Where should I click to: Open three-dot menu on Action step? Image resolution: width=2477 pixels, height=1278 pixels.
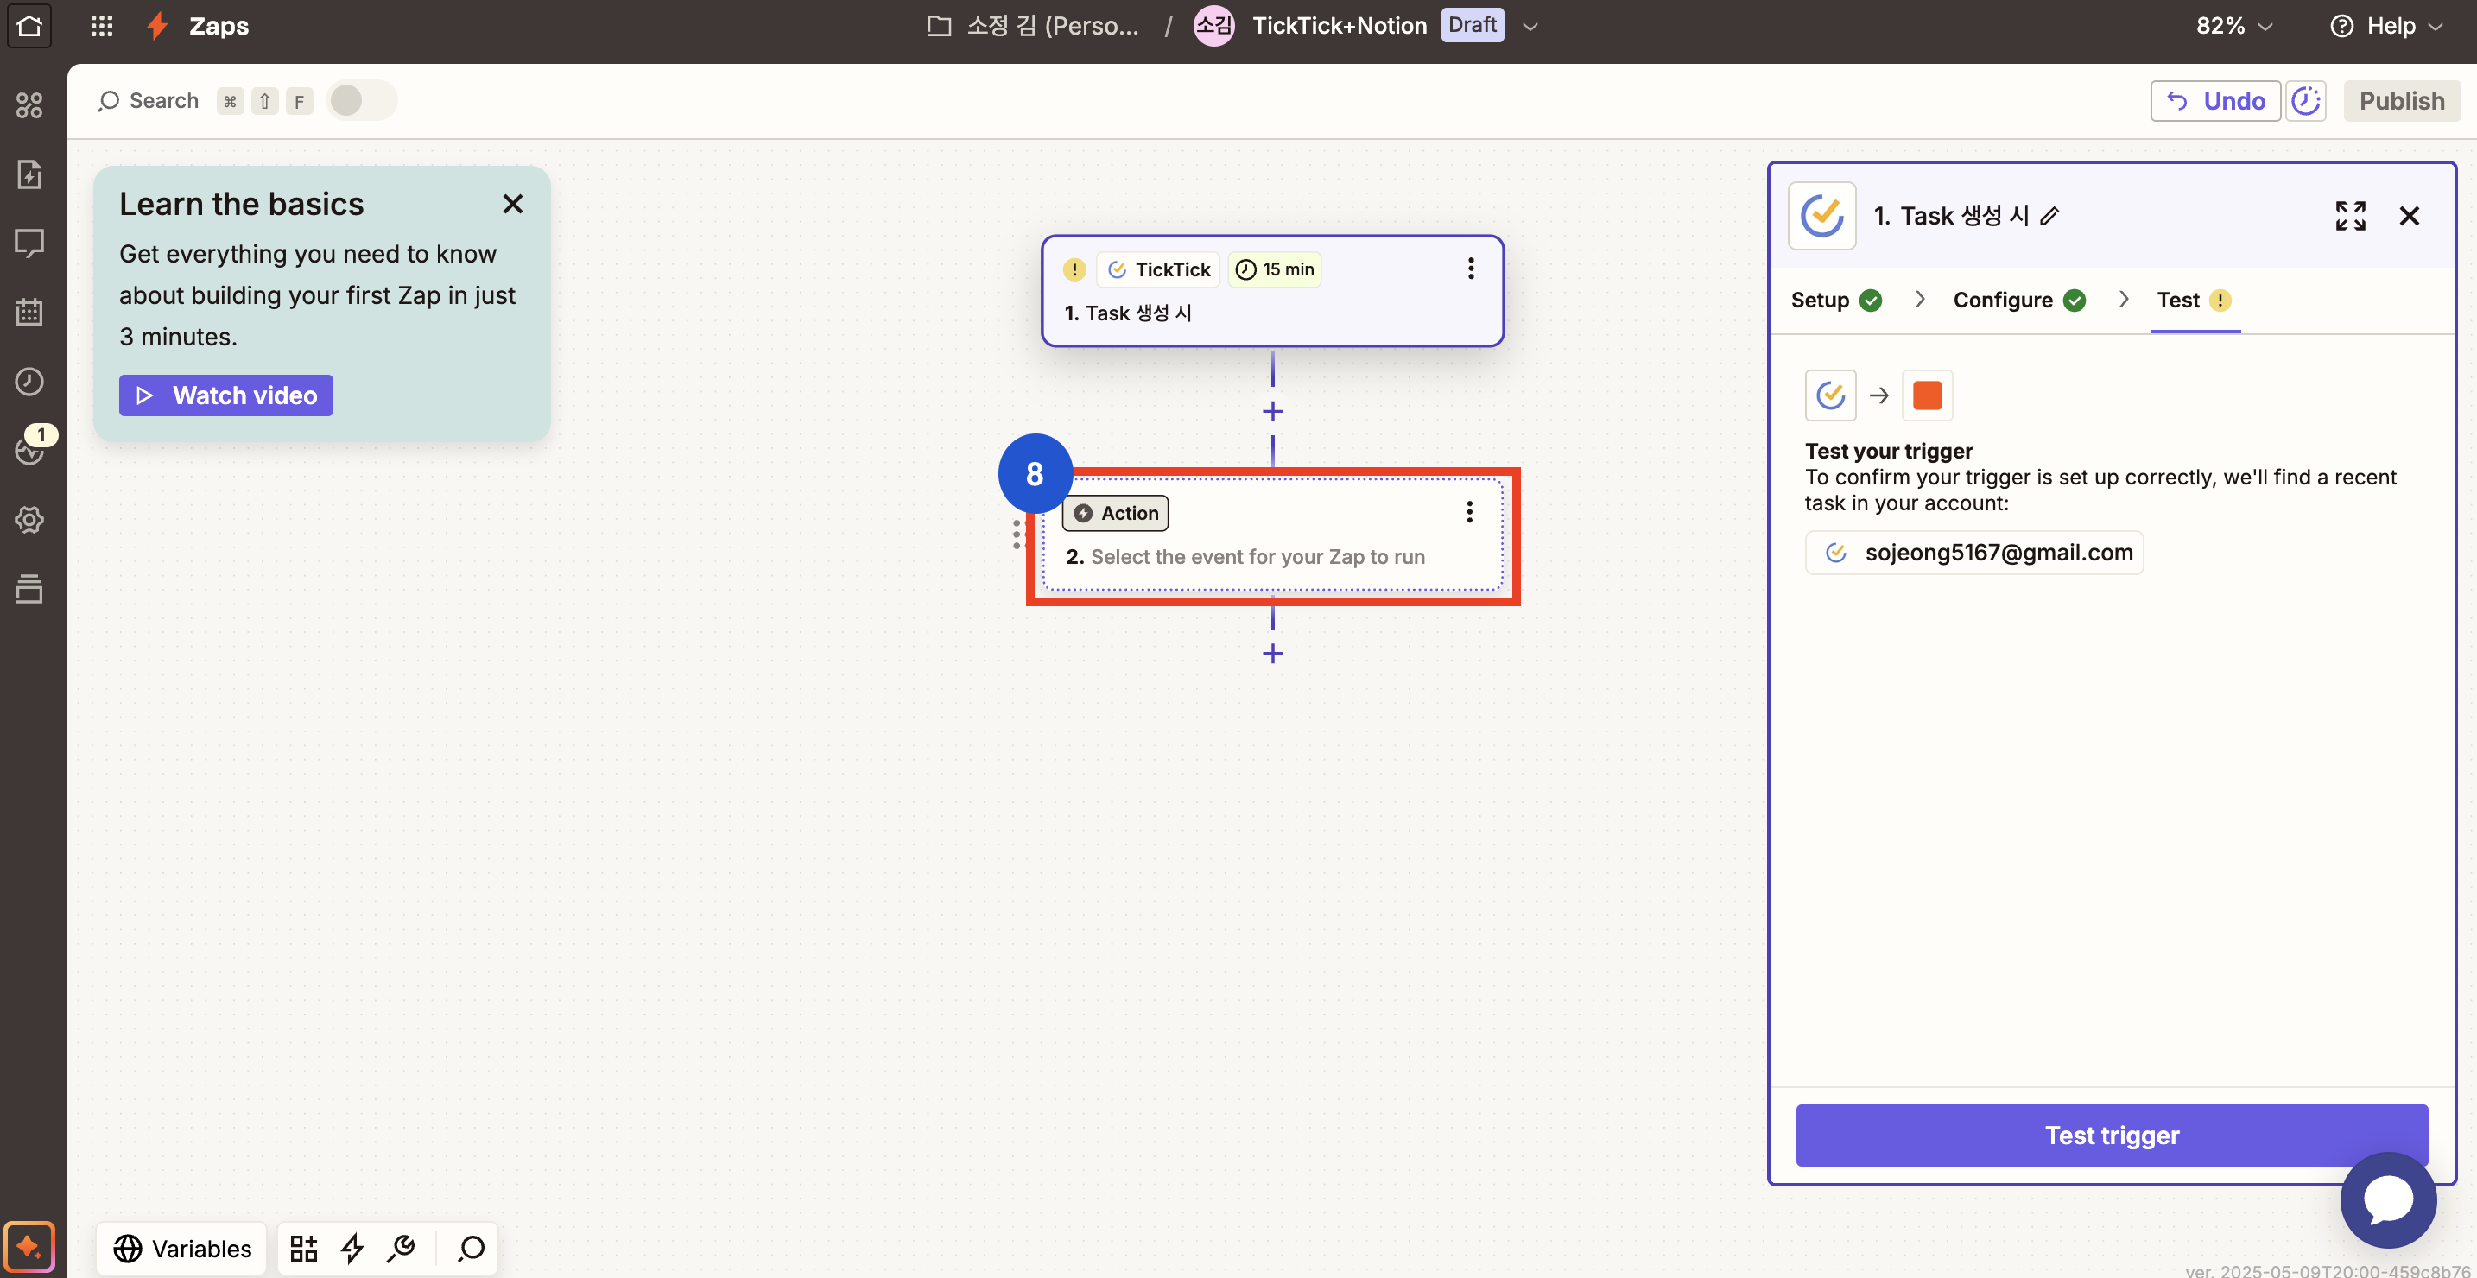tap(1469, 511)
